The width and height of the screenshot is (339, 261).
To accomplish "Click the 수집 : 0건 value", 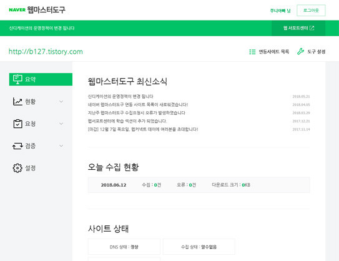I will [151, 185].
